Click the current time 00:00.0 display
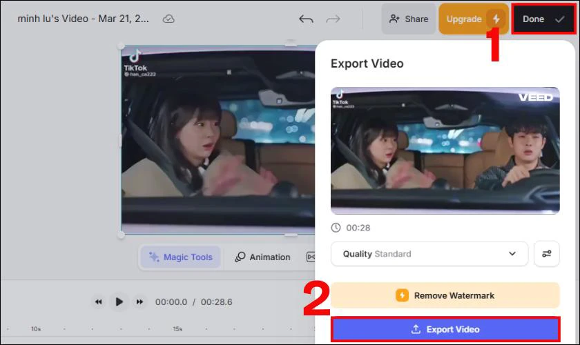Image resolution: width=580 pixels, height=345 pixels. tap(171, 302)
